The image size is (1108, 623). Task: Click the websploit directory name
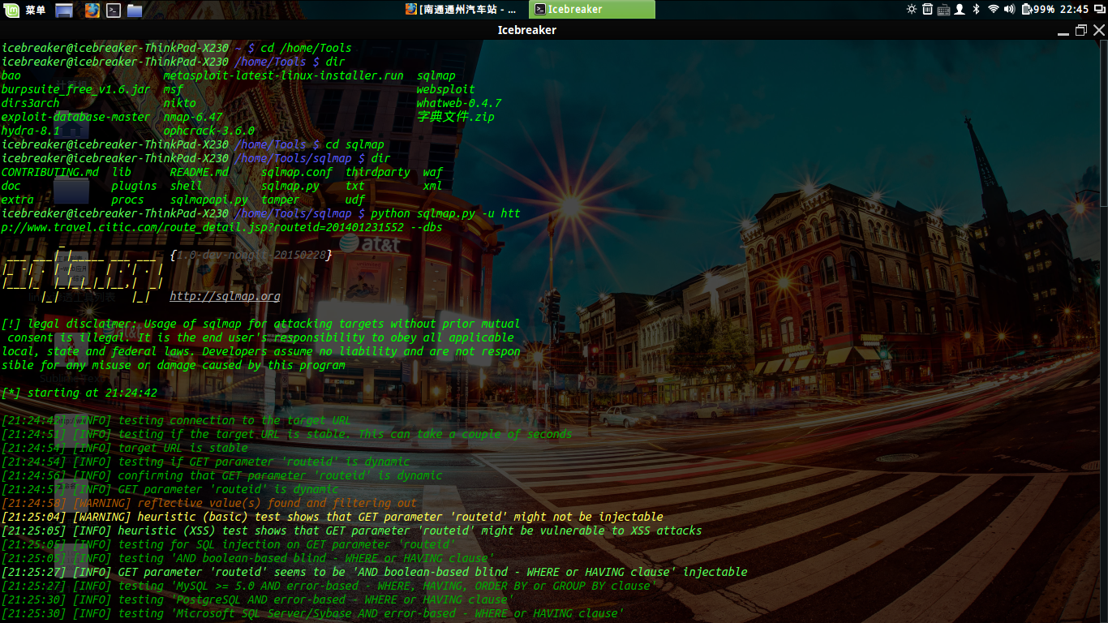point(446,89)
